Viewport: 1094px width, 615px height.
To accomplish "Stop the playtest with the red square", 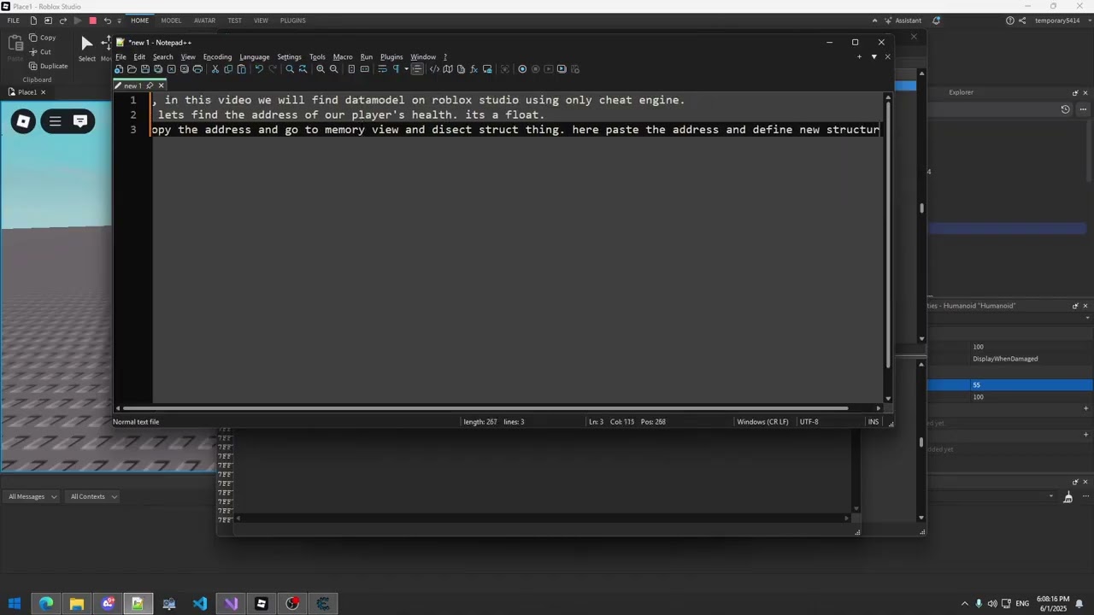I will point(92,20).
